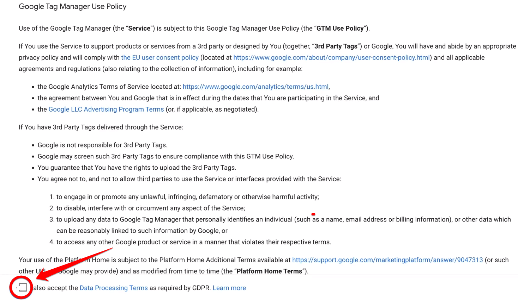Open Google LLC Advertising Program Terms link
The width and height of the screenshot is (518, 300).
pos(106,110)
